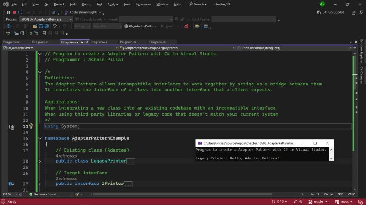Stop debugging with the red square
The width and height of the screenshot is (366, 205).
pyautogui.click(x=14, y=12)
